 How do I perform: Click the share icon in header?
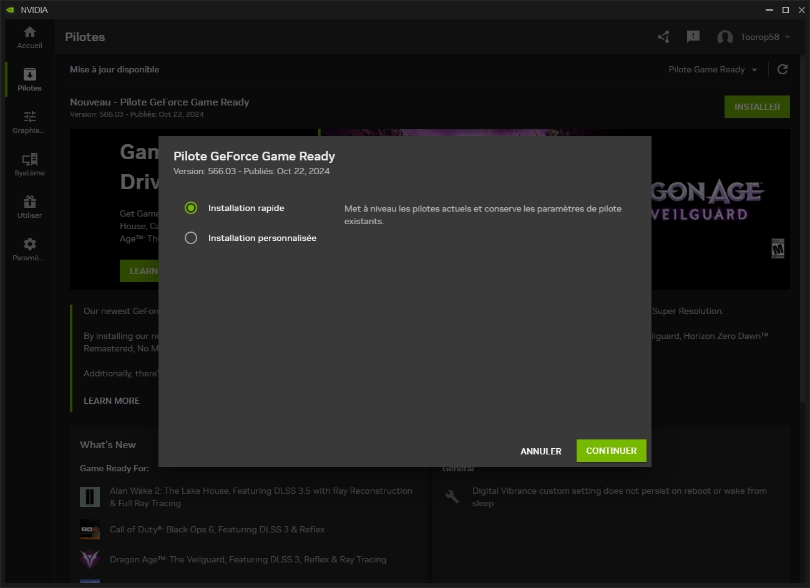663,37
